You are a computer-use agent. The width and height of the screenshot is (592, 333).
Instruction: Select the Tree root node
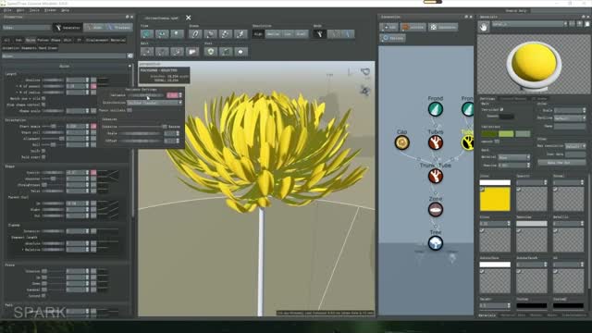tap(436, 243)
